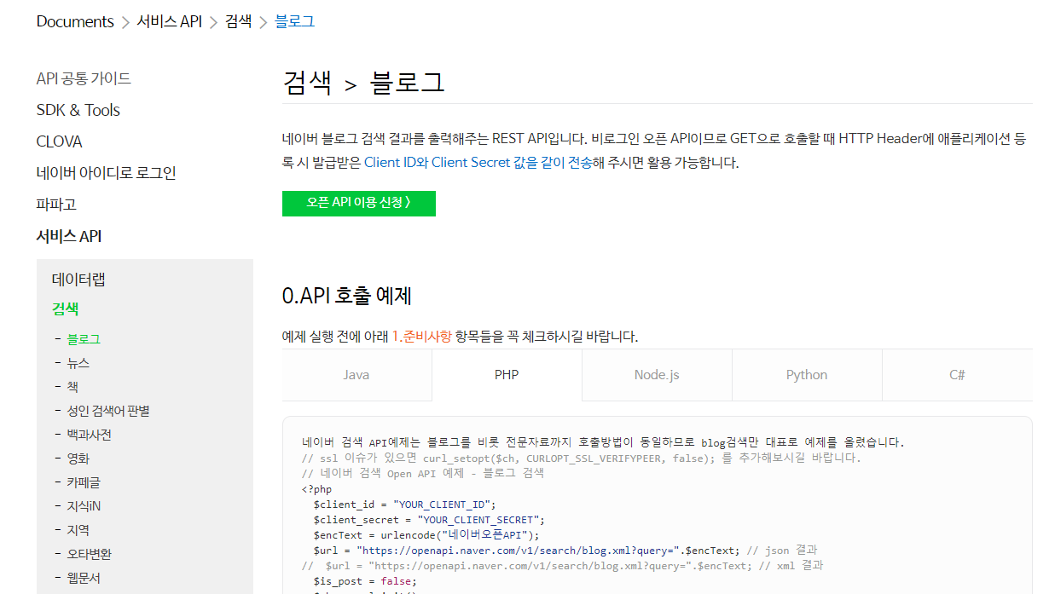The image size is (1055, 594).
Task: Click the <?php code line
Action: click(x=316, y=489)
